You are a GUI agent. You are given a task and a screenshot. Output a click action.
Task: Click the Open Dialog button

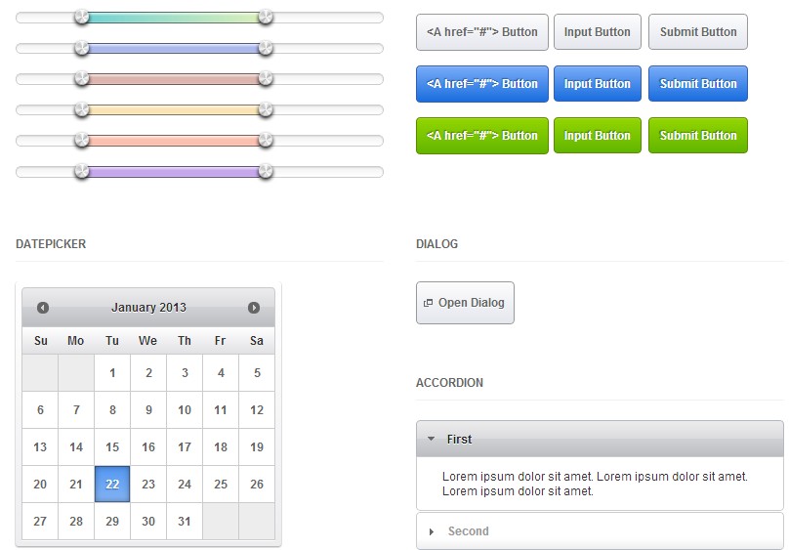click(465, 303)
